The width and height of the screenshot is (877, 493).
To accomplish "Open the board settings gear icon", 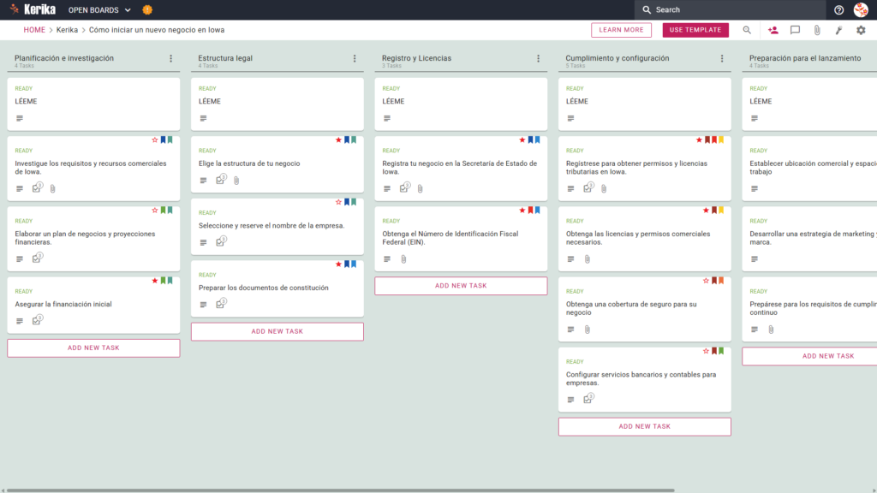I will 861,30.
